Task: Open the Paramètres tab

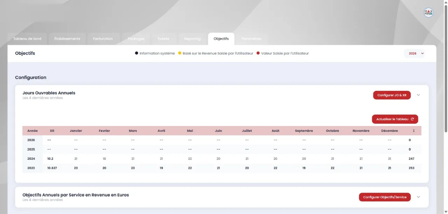Action: [251, 39]
